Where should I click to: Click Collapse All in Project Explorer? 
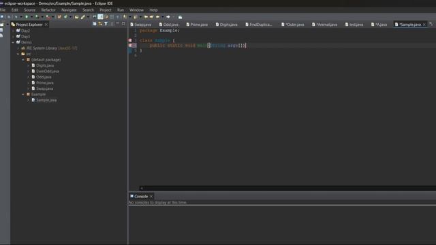point(95,24)
